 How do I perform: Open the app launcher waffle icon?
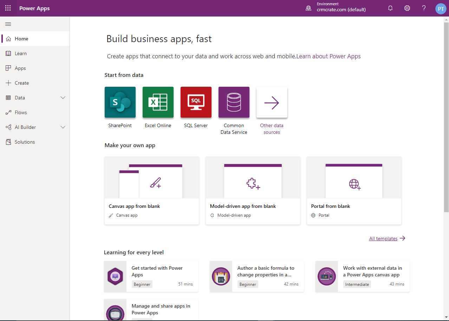[8, 8]
